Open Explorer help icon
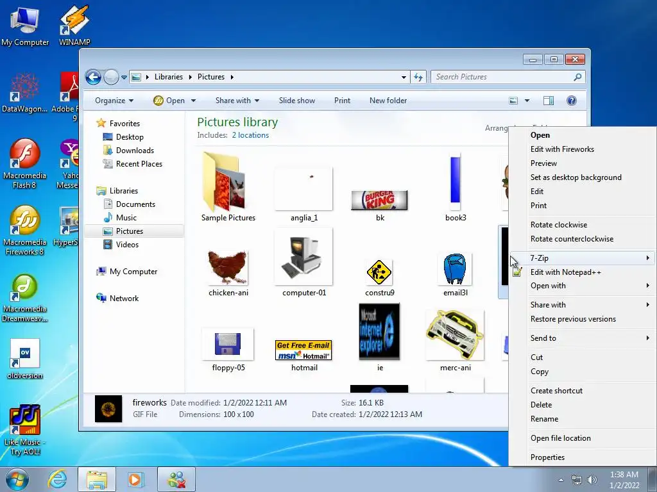This screenshot has height=492, width=657. click(x=571, y=101)
